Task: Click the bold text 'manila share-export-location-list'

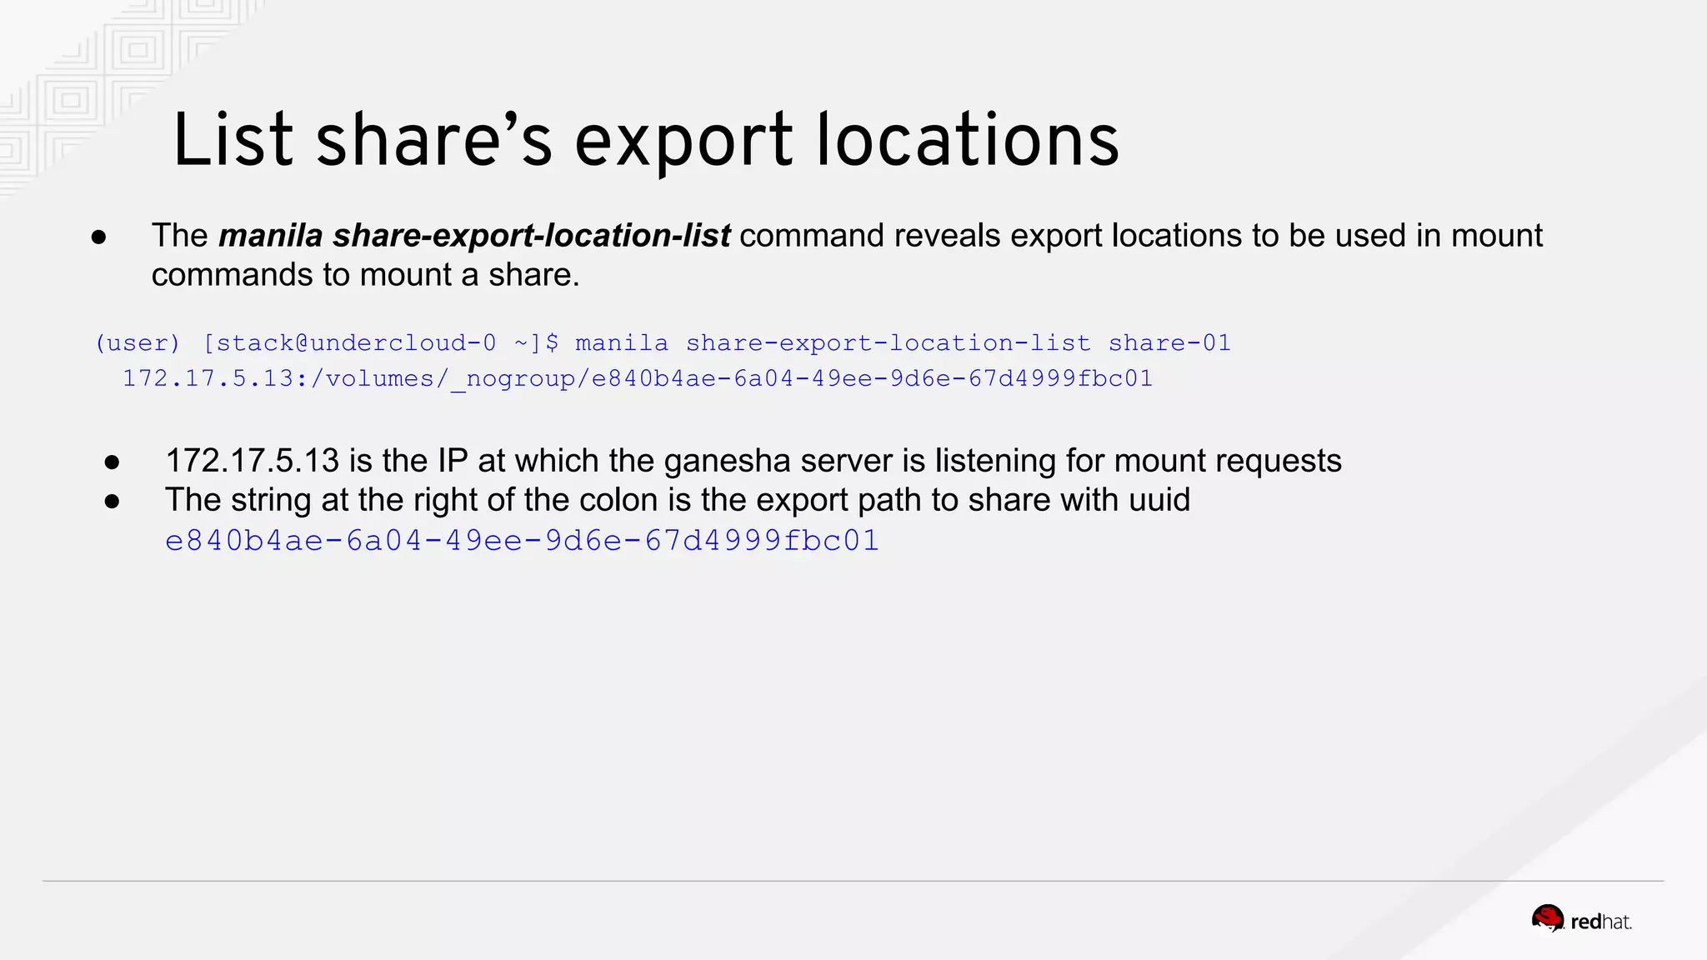Action: pyautogui.click(x=474, y=236)
